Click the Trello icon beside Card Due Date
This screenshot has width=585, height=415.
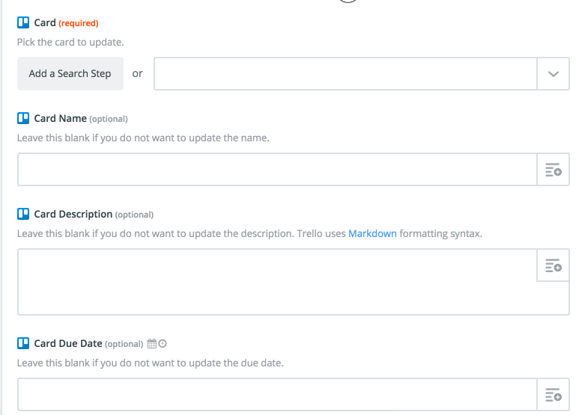coord(23,343)
